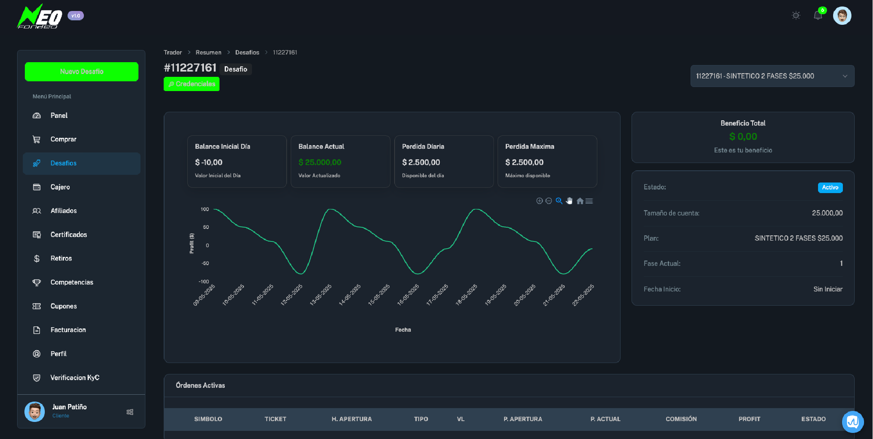Image resolution: width=873 pixels, height=439 pixels.
Task: Open the notifications bell icon
Action: coord(818,16)
